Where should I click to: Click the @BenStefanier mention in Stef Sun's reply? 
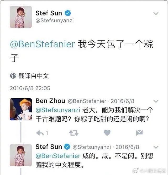[58, 156]
